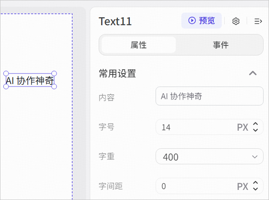Click the Text11 component title
269x200 pixels.
(x=115, y=21)
